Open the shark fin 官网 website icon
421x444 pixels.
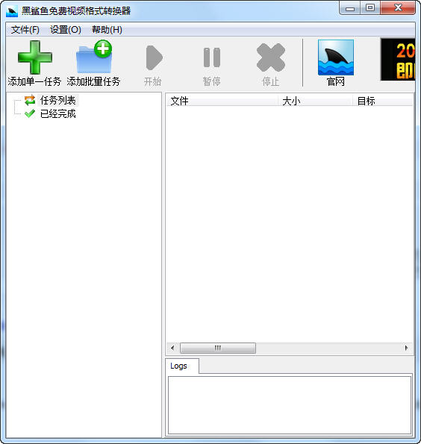click(336, 57)
